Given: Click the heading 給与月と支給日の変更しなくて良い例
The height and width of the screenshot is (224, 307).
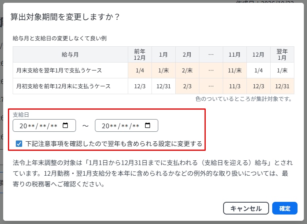Looking at the screenshot, I should click(x=60, y=38).
